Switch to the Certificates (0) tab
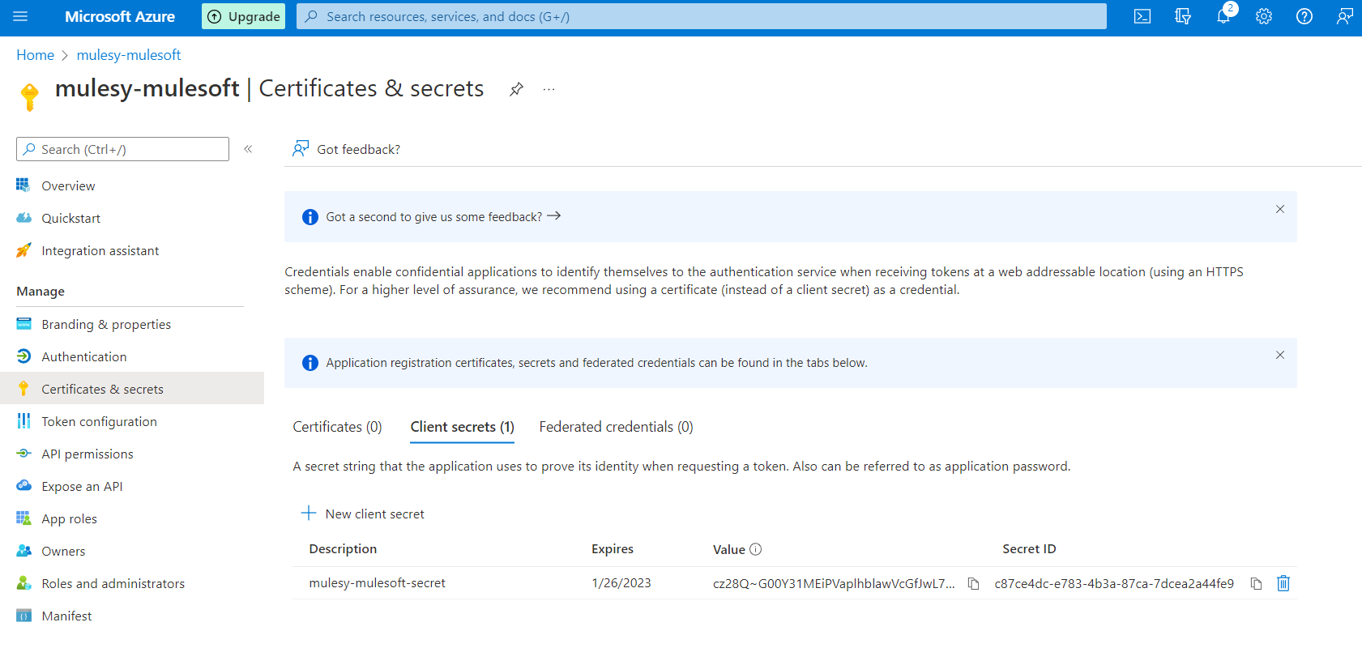1362x648 pixels. (337, 427)
